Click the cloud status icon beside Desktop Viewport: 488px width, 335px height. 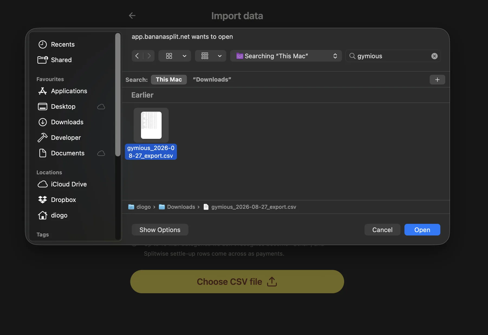(101, 107)
